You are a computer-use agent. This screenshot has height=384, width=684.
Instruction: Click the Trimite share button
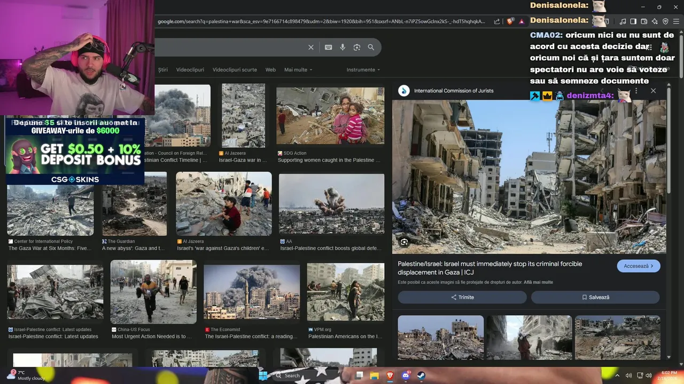(x=462, y=297)
